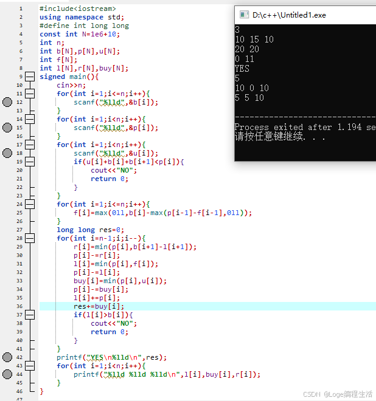This screenshot has height=401, width=376.
Task: Remove the breakpoint marker on line 18
Action: click(7, 153)
